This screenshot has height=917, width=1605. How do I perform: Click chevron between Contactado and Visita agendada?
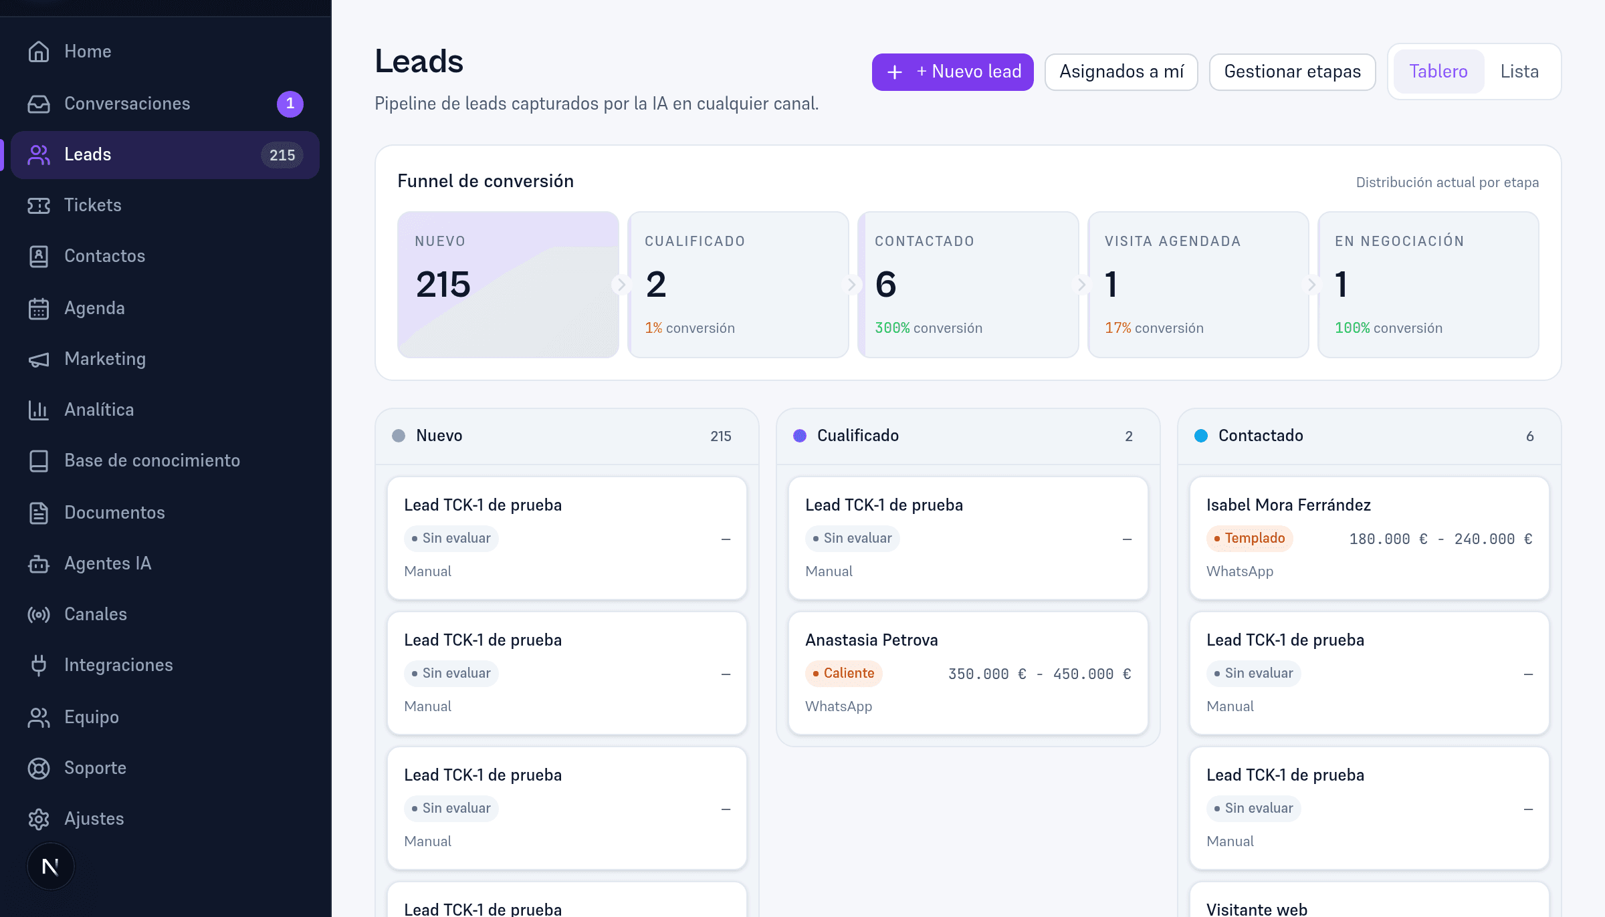(1081, 285)
